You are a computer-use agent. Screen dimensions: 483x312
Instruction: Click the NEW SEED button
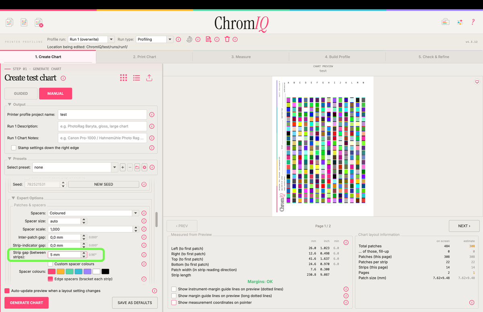point(104,184)
